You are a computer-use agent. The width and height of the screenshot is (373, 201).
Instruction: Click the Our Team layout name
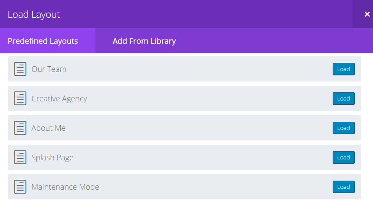(x=49, y=69)
